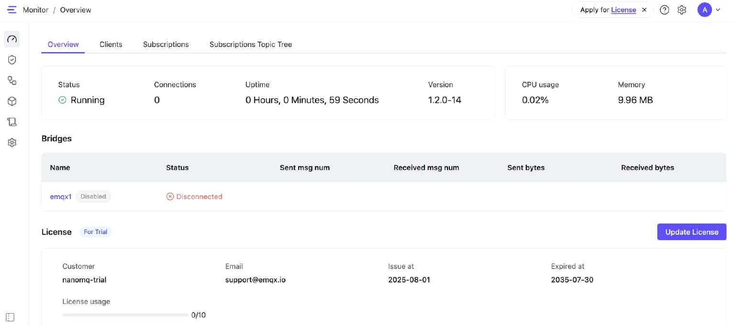Click the License usage progress bar
This screenshot has height=326, width=735.
125,315
